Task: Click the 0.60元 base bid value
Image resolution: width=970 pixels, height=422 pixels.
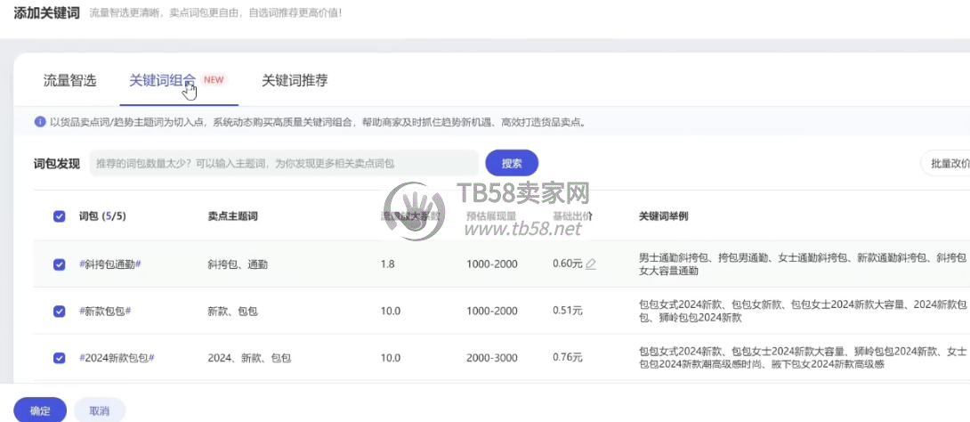Action: 567,264
